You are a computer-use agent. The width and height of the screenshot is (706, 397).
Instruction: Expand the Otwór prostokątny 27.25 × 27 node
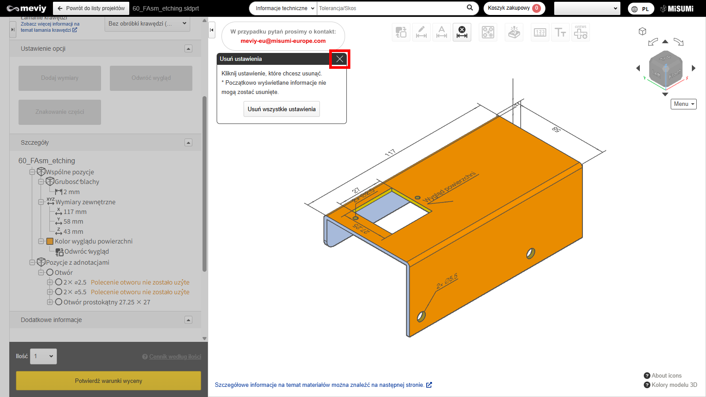point(50,302)
